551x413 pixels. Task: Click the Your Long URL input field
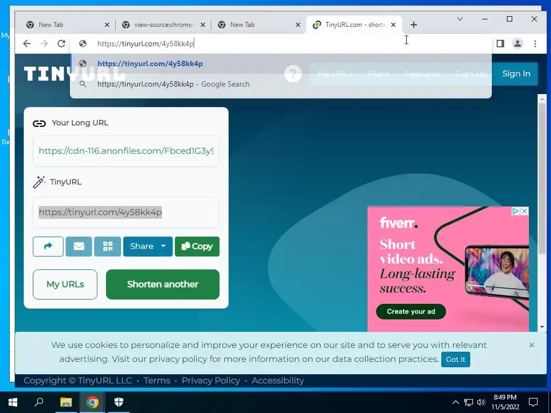[126, 151]
